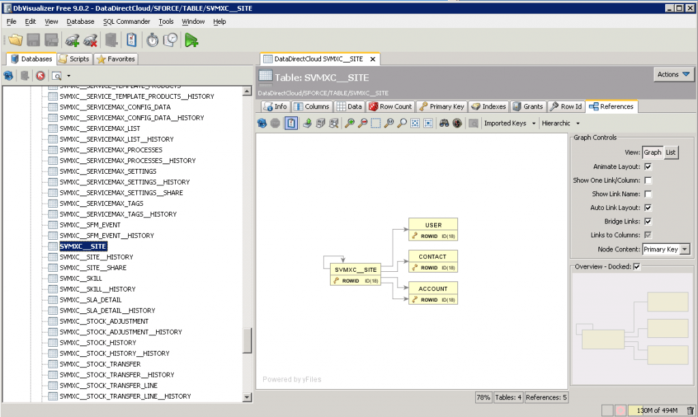The image size is (698, 417).
Task: Click the garbage collection trash icon
Action: [691, 410]
